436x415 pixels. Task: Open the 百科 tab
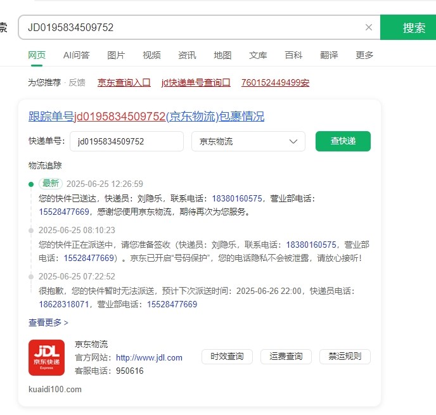[293, 55]
